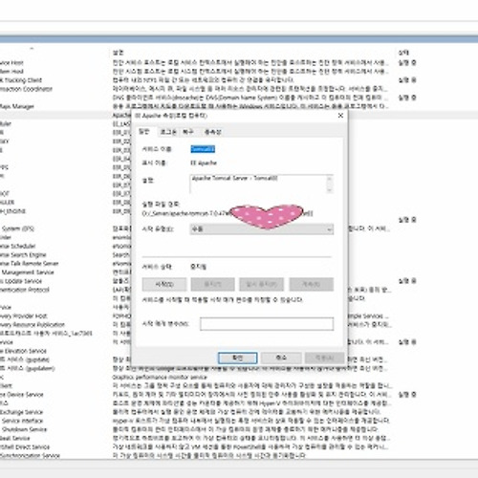Close the Apache properties dialog with X
The height and width of the screenshot is (478, 478).
340,116
